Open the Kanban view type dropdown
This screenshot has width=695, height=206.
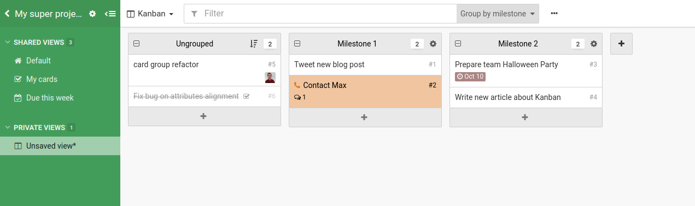[x=150, y=14]
